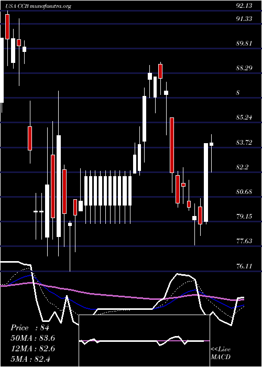Select the 85.24 price axis label
Viewport: 262px width, 367px height.
click(244, 117)
